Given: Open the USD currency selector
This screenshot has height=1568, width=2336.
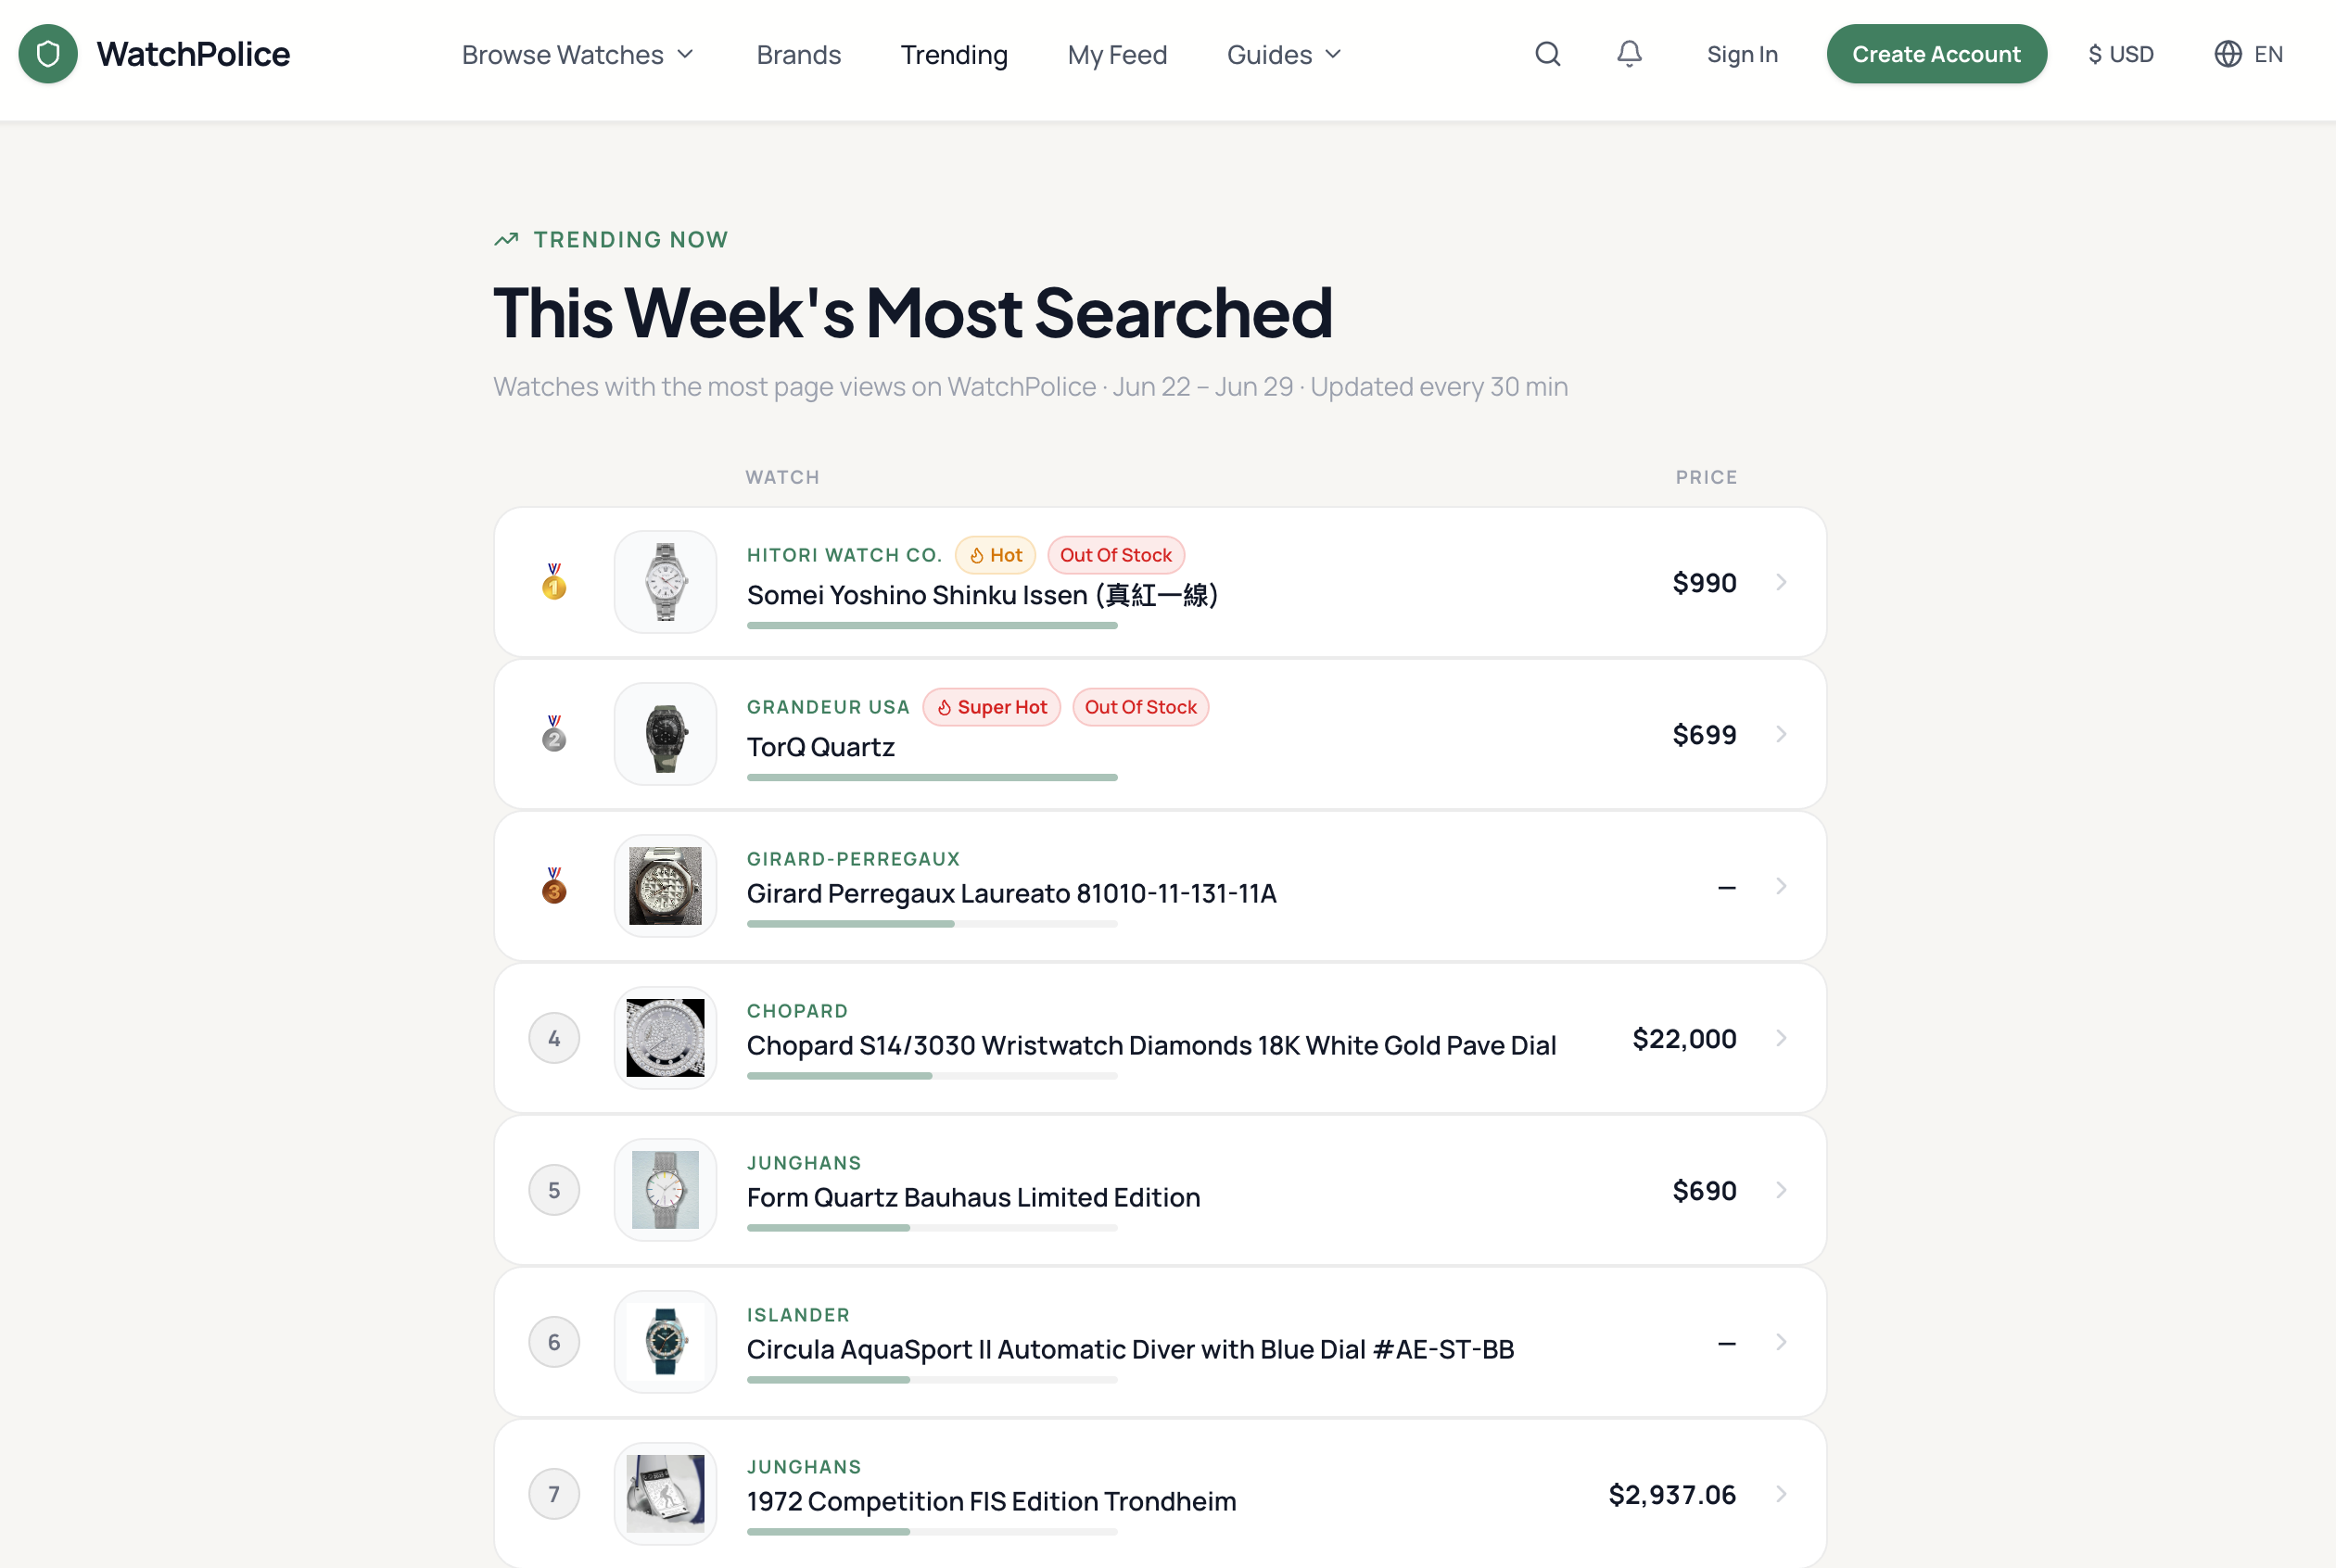Looking at the screenshot, I should pos(2120,54).
